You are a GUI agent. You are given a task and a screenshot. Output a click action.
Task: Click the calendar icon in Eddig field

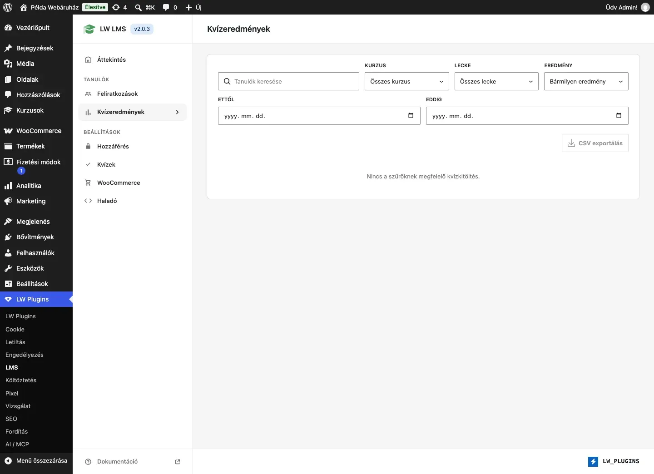[619, 116]
